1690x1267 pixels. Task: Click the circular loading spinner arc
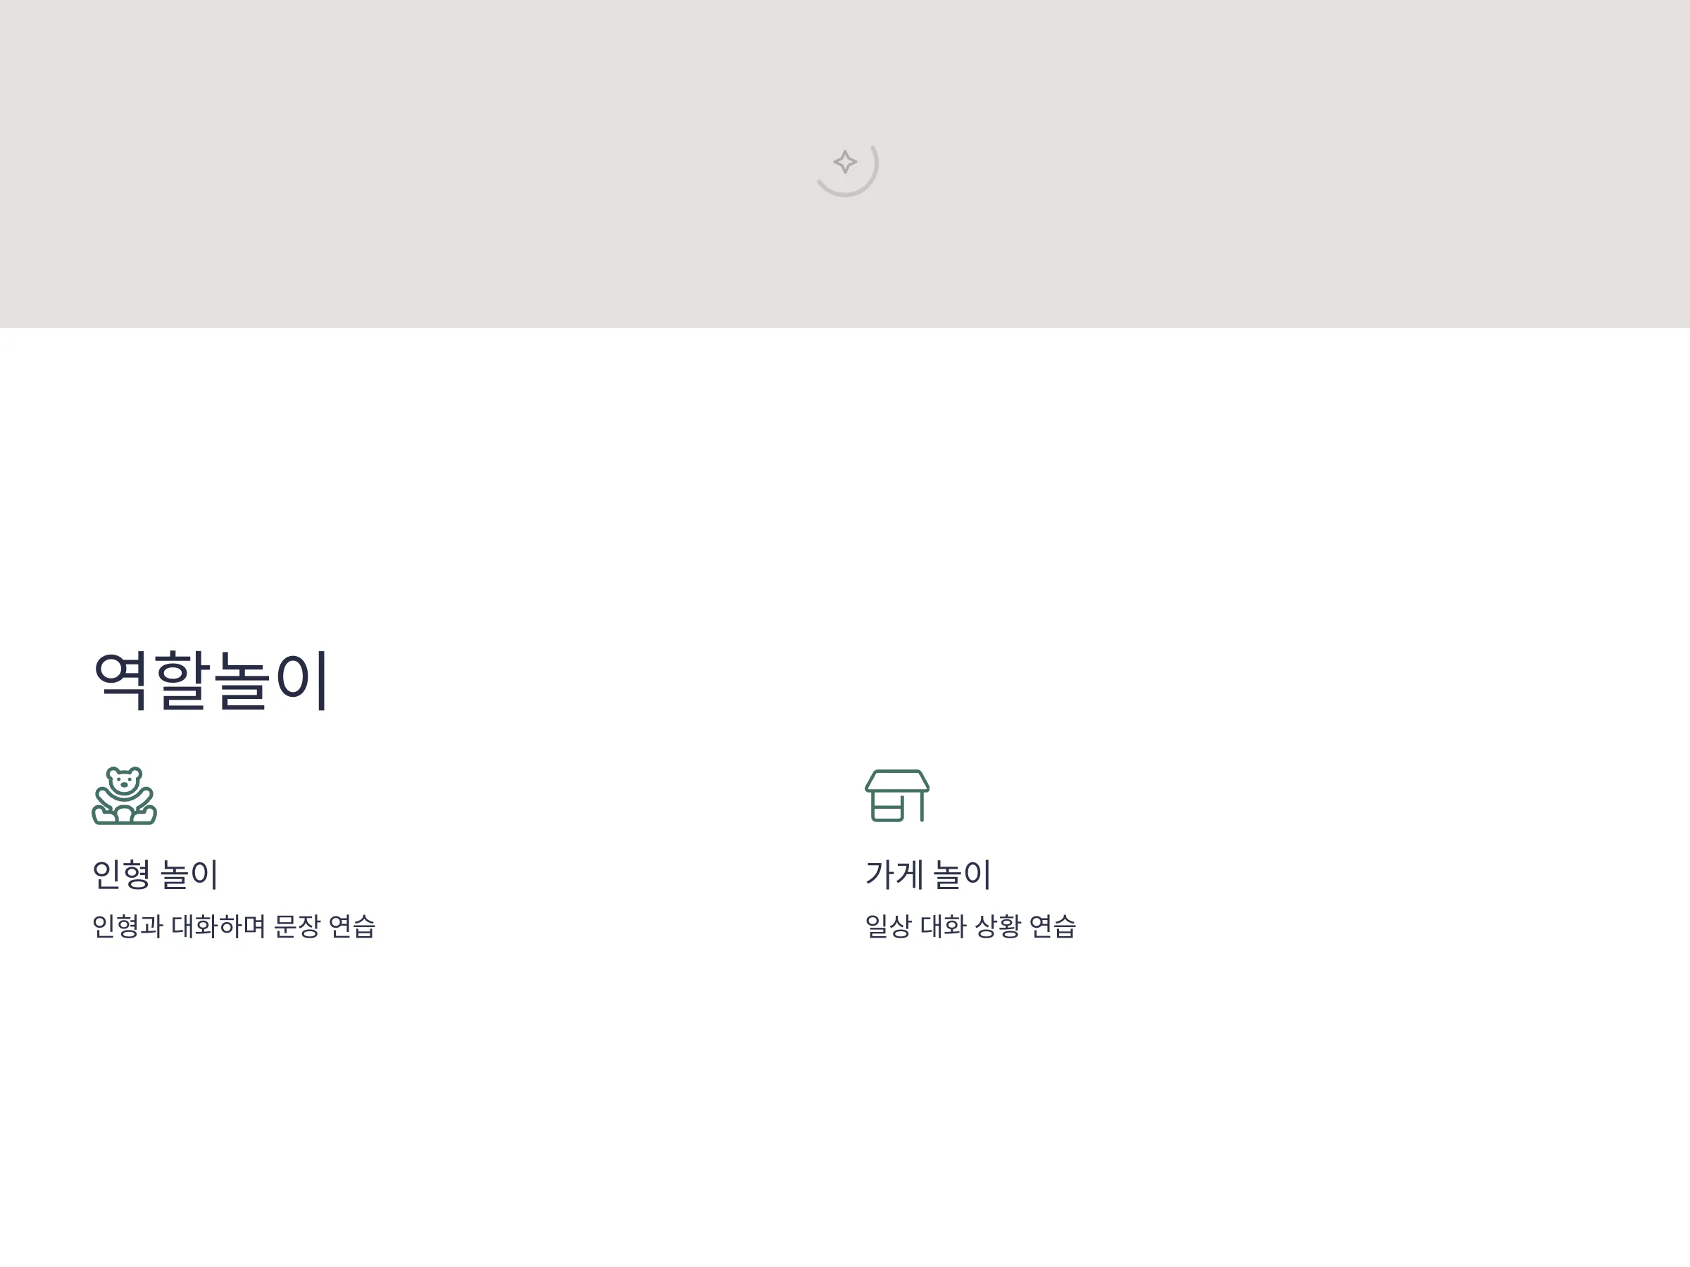click(x=847, y=170)
